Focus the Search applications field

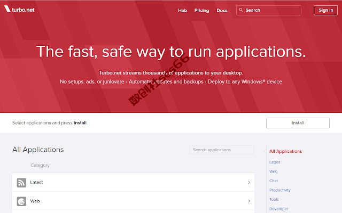point(222,150)
